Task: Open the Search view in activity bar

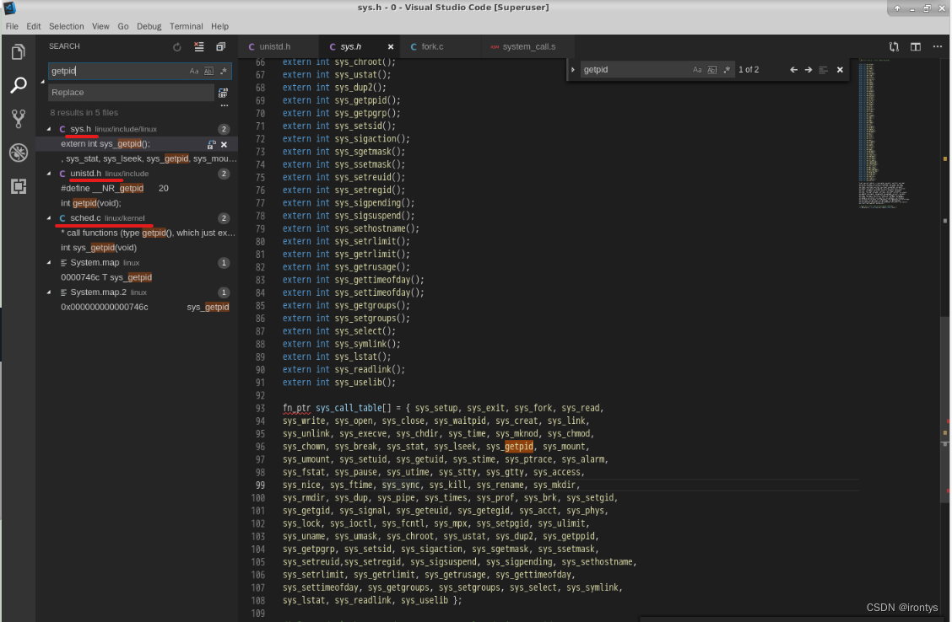Action: (19, 85)
